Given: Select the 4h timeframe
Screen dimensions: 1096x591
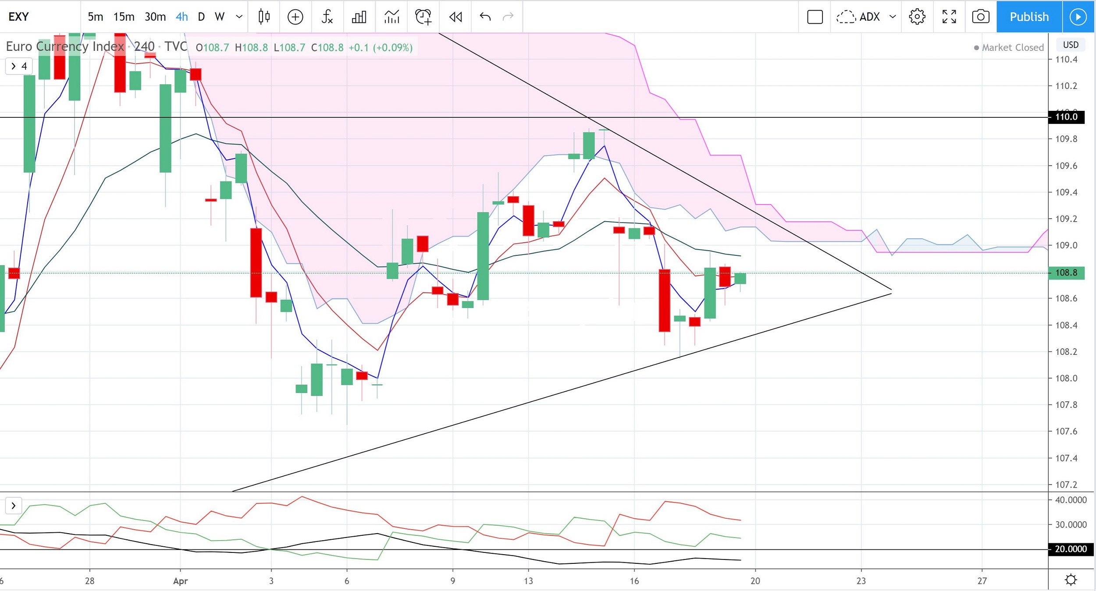Looking at the screenshot, I should 181,17.
